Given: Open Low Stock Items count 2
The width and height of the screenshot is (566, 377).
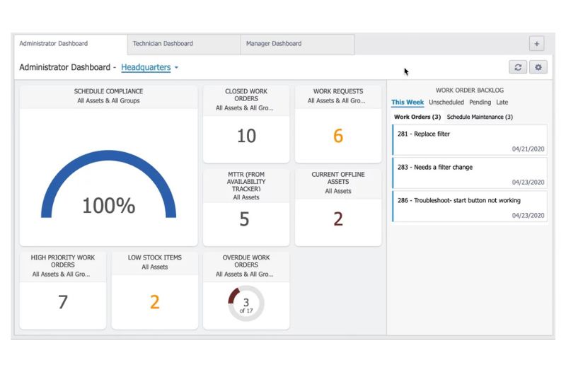Looking at the screenshot, I should [155, 302].
